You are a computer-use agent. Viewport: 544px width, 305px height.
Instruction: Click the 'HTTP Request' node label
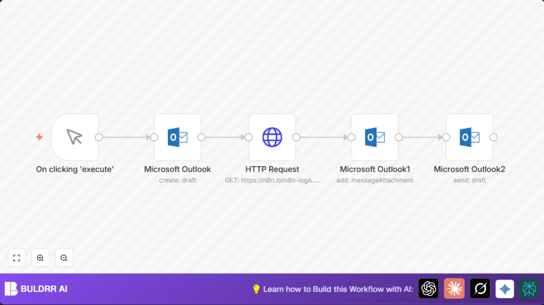point(273,170)
